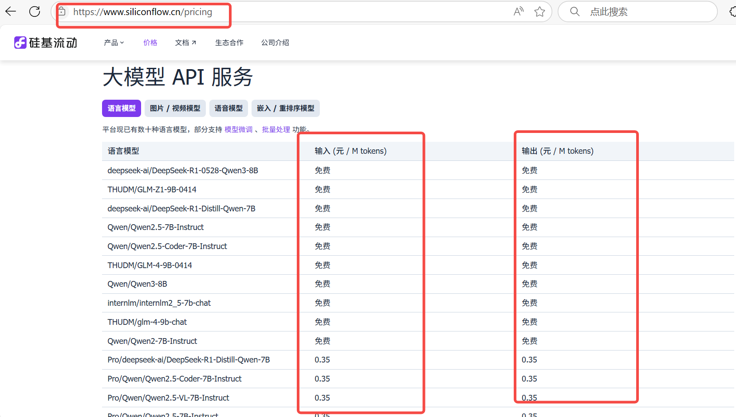Select THUDM/glm-4-9b-chat model name
Screen dimensions: 736x417
(x=147, y=322)
